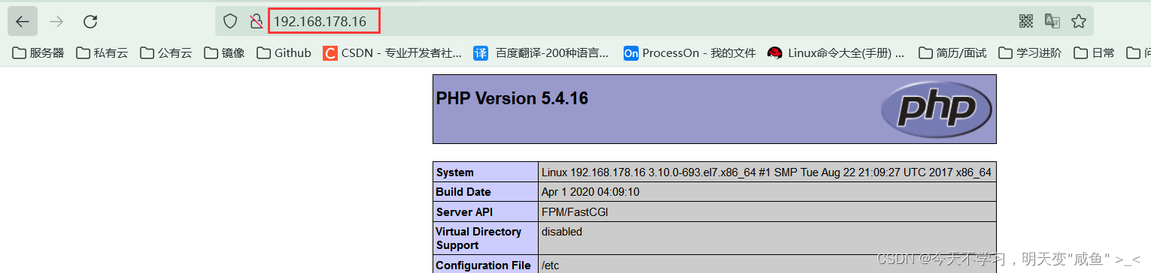The image size is (1151, 273).
Task: Bookmark this page with the star icon
Action: click(x=1078, y=21)
